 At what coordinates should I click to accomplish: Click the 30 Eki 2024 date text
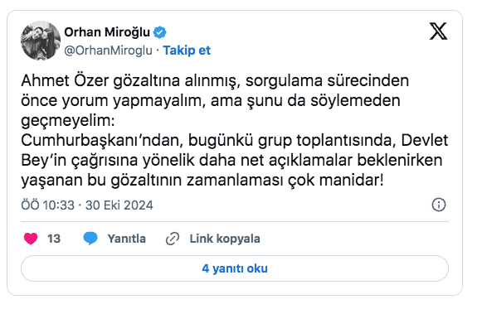[119, 205]
